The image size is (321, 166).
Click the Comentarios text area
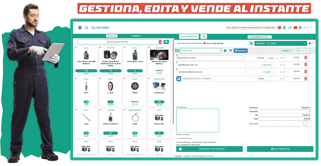tap(197, 120)
